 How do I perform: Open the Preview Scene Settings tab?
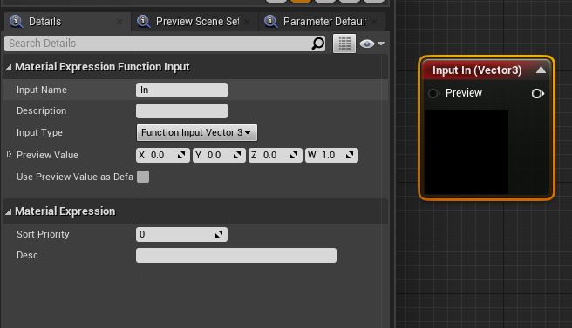194,22
